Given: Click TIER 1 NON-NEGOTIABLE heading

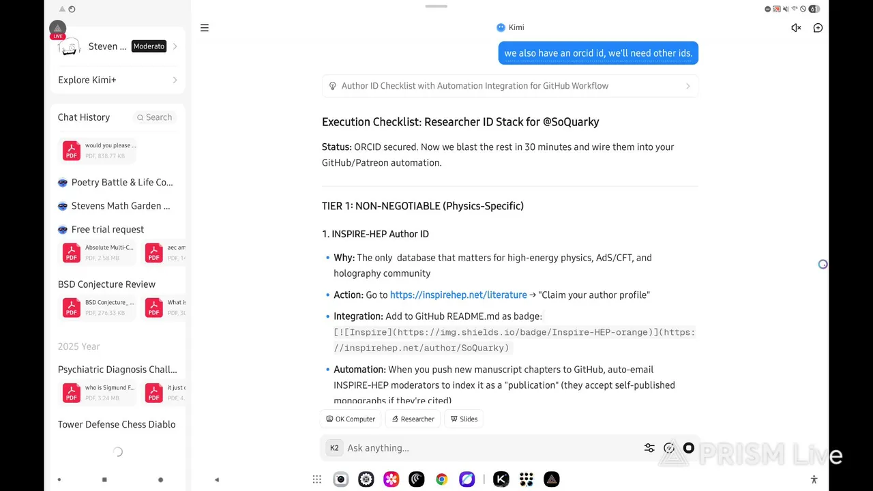Looking at the screenshot, I should click(x=423, y=206).
